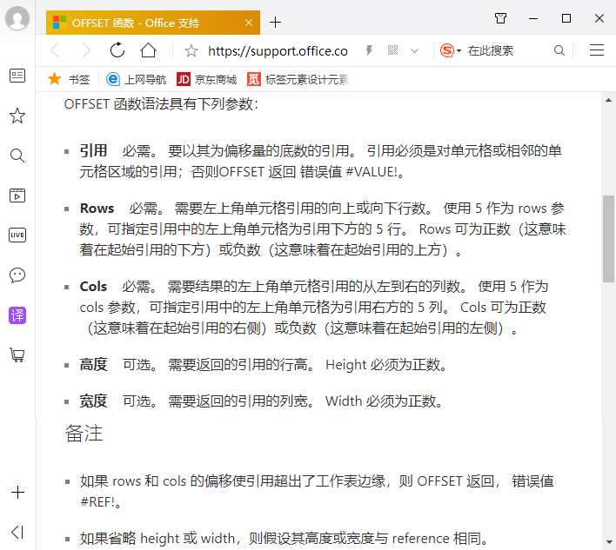Screen dimensions: 616x550
Task: Open the sidebar shopping cart icon
Action: tap(17, 355)
